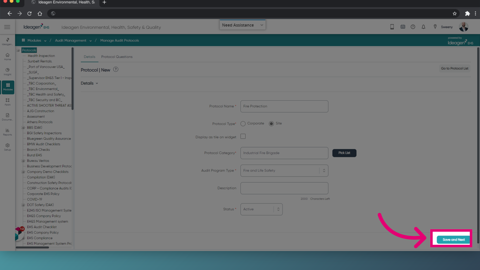Click the widget icon with 12 badge
Image resolution: width=480 pixels, height=270 pixels.
pos(19,233)
